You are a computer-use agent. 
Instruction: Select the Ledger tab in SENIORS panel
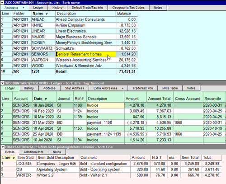point(10,88)
